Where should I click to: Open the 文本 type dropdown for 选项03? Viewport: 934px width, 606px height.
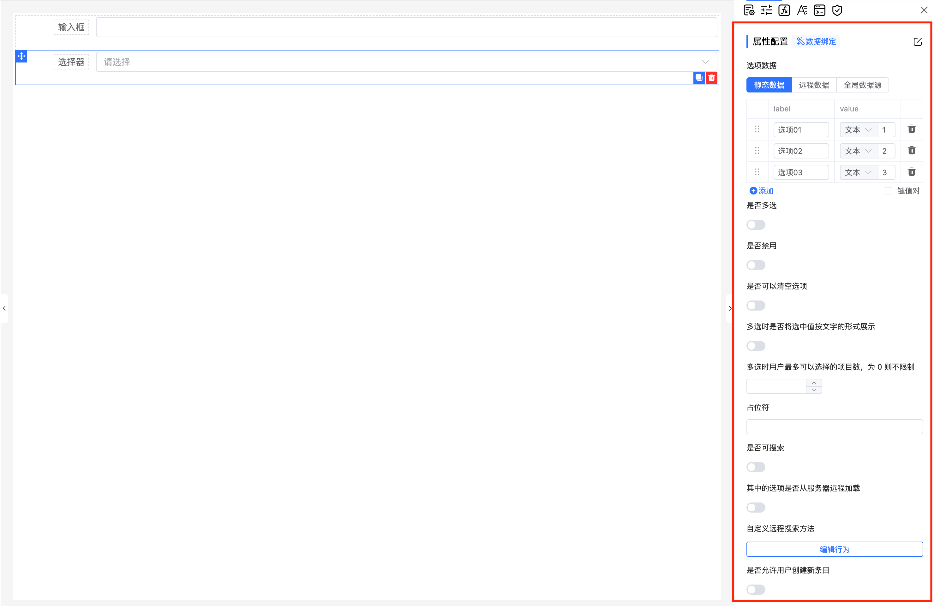click(x=858, y=173)
